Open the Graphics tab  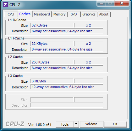[89, 14]
